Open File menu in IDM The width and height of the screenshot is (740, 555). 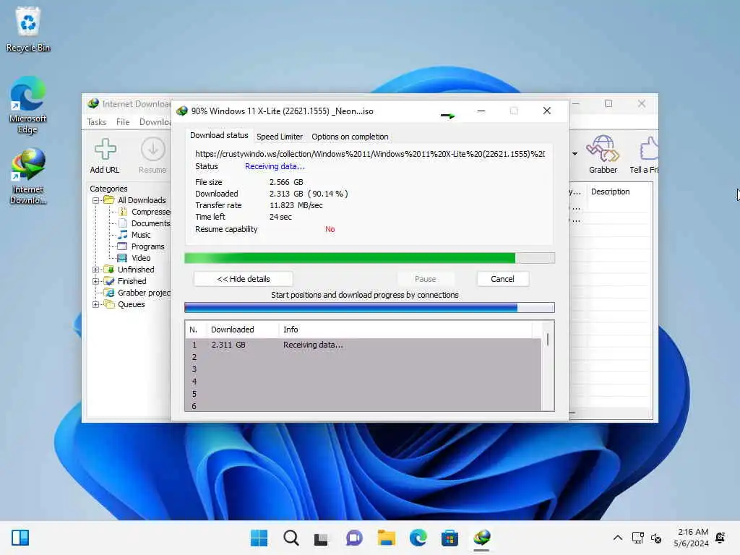coord(123,121)
